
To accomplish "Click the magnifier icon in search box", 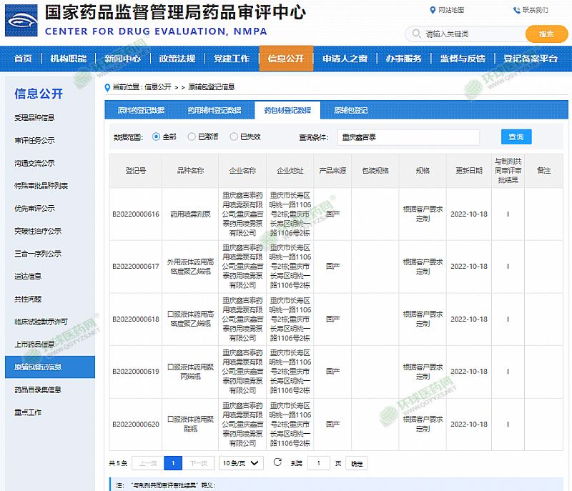I will pos(415,34).
